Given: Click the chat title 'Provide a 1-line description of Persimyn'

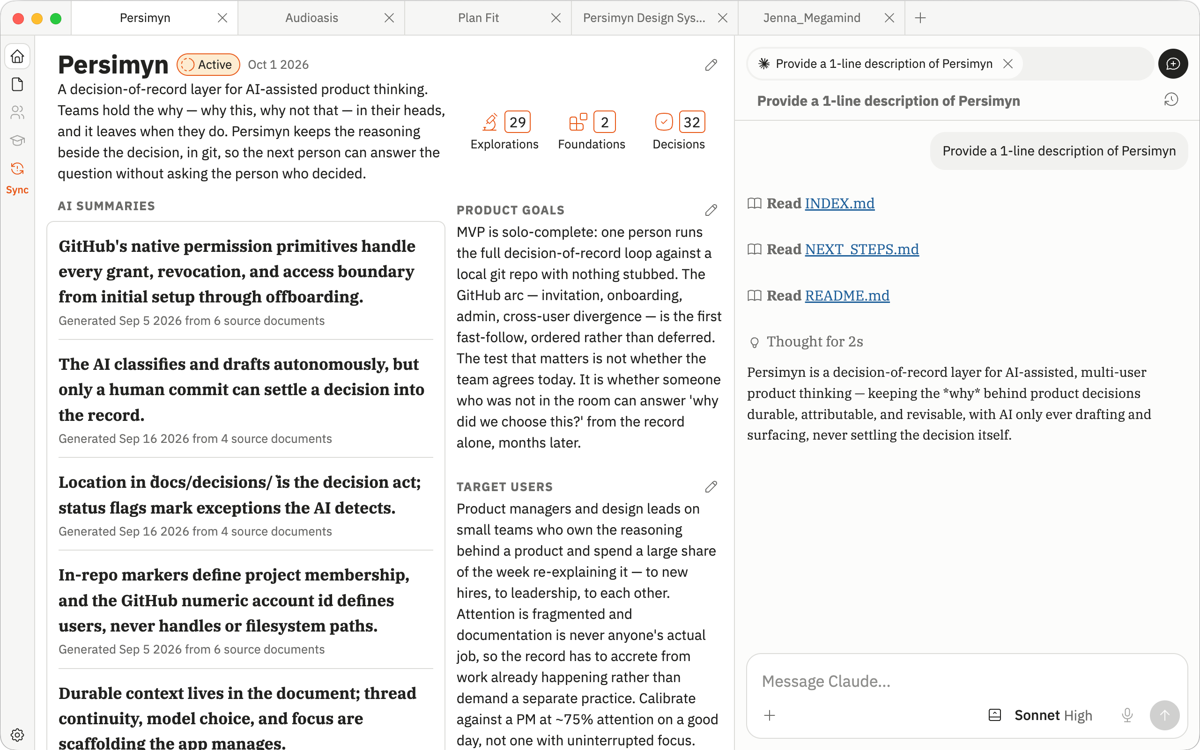Looking at the screenshot, I should (889, 101).
